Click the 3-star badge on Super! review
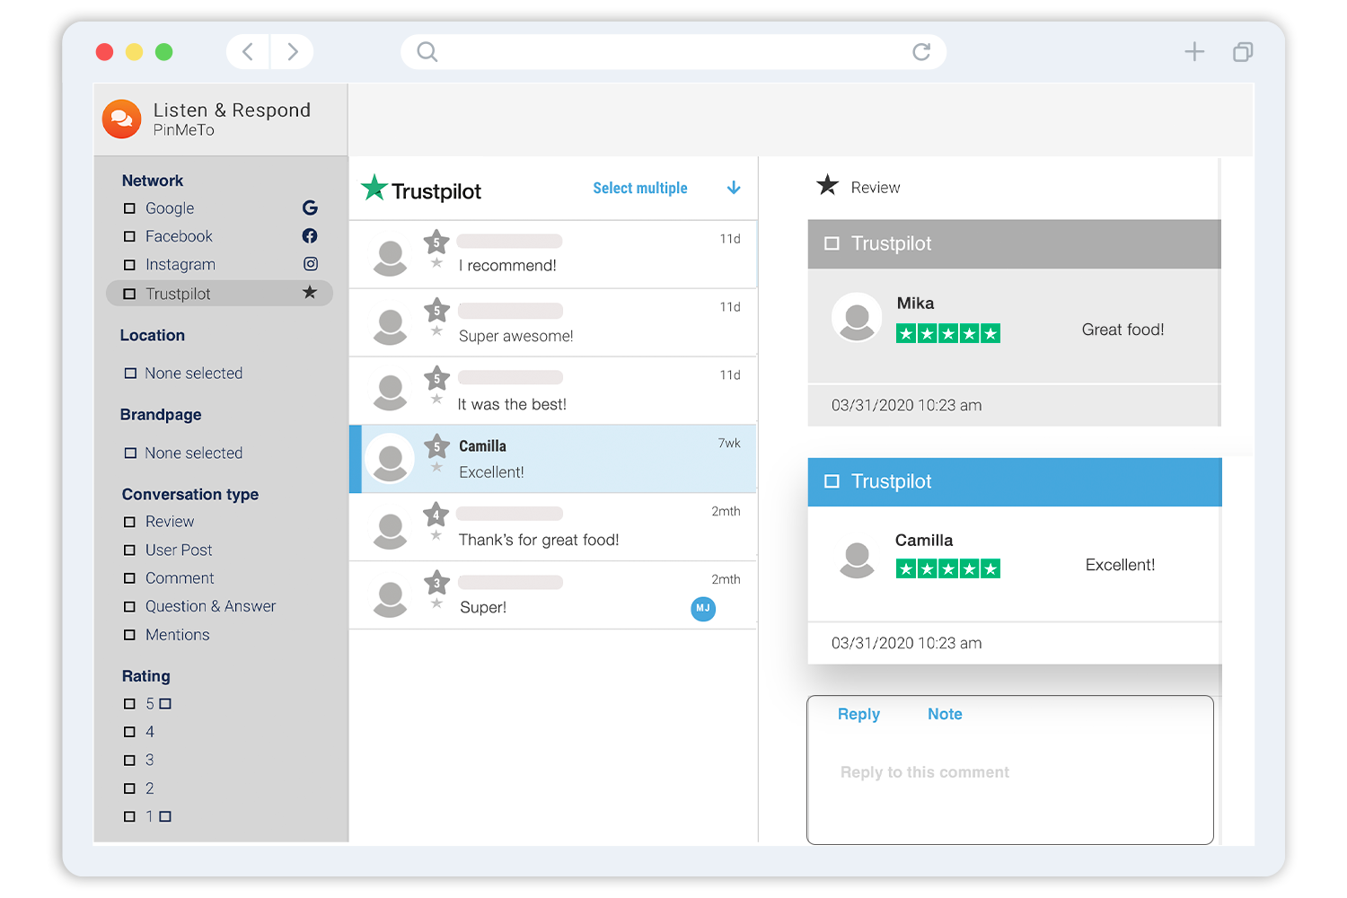This screenshot has height=898, width=1347. point(437,583)
